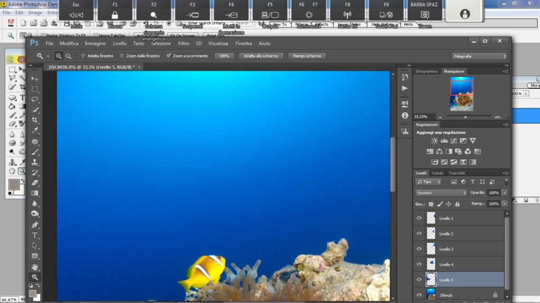The image size is (540, 303).
Task: Select the Clone Stamp tool
Action: (35, 162)
